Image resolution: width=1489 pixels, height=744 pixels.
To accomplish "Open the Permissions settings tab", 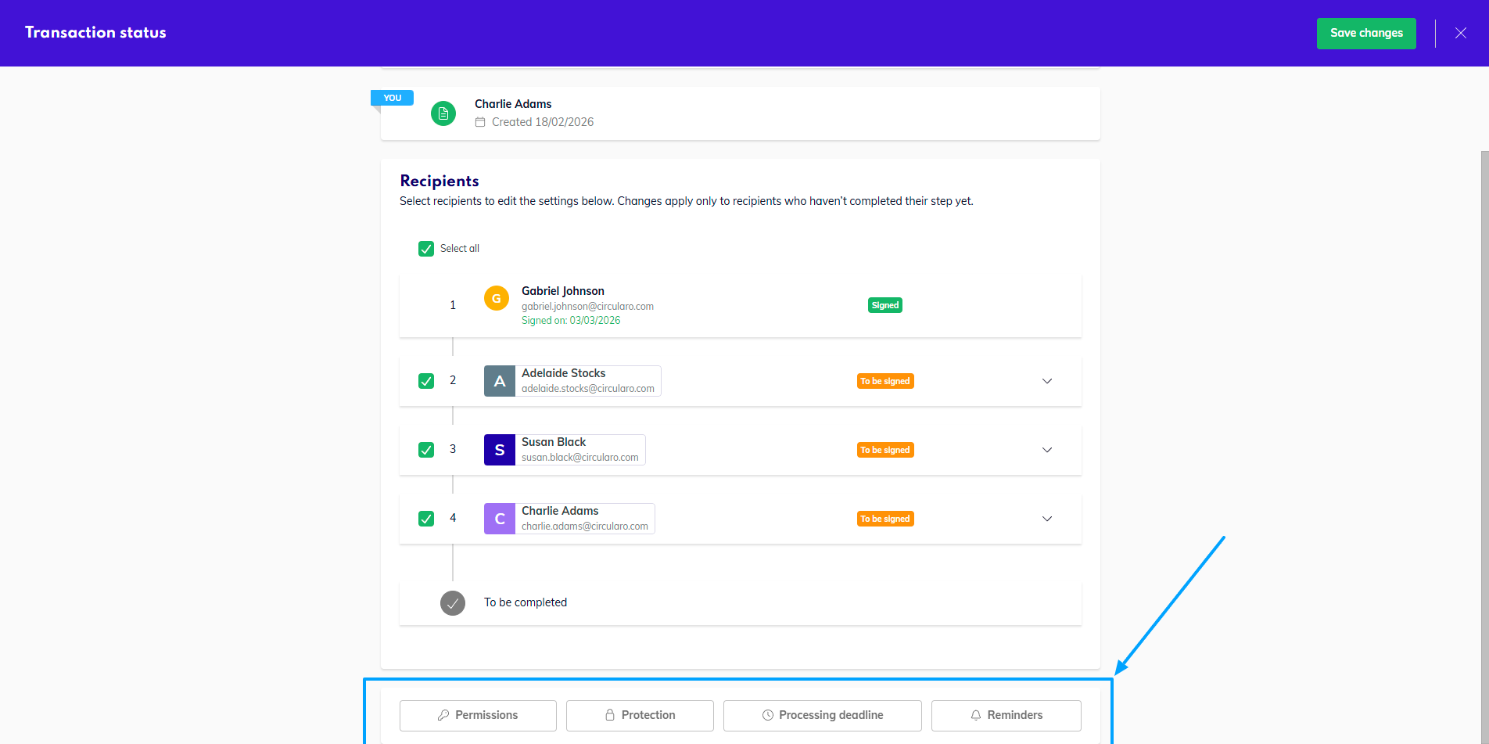I will pyautogui.click(x=478, y=715).
